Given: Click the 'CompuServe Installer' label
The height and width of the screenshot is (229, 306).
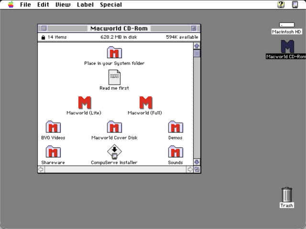Looking at the screenshot, I should click(x=114, y=162).
